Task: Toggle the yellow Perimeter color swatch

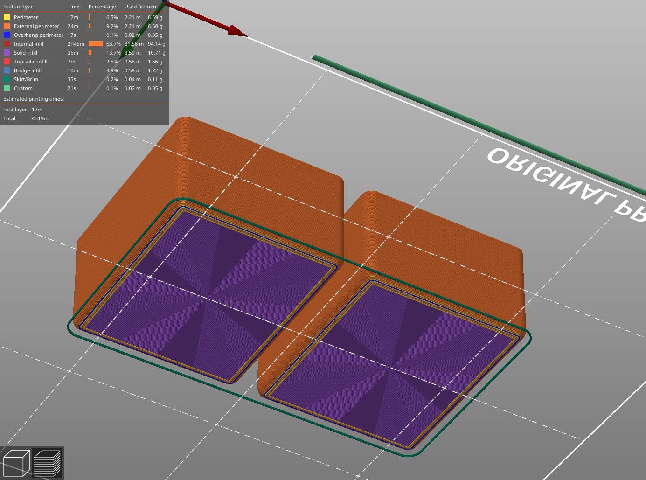Action: (x=7, y=17)
